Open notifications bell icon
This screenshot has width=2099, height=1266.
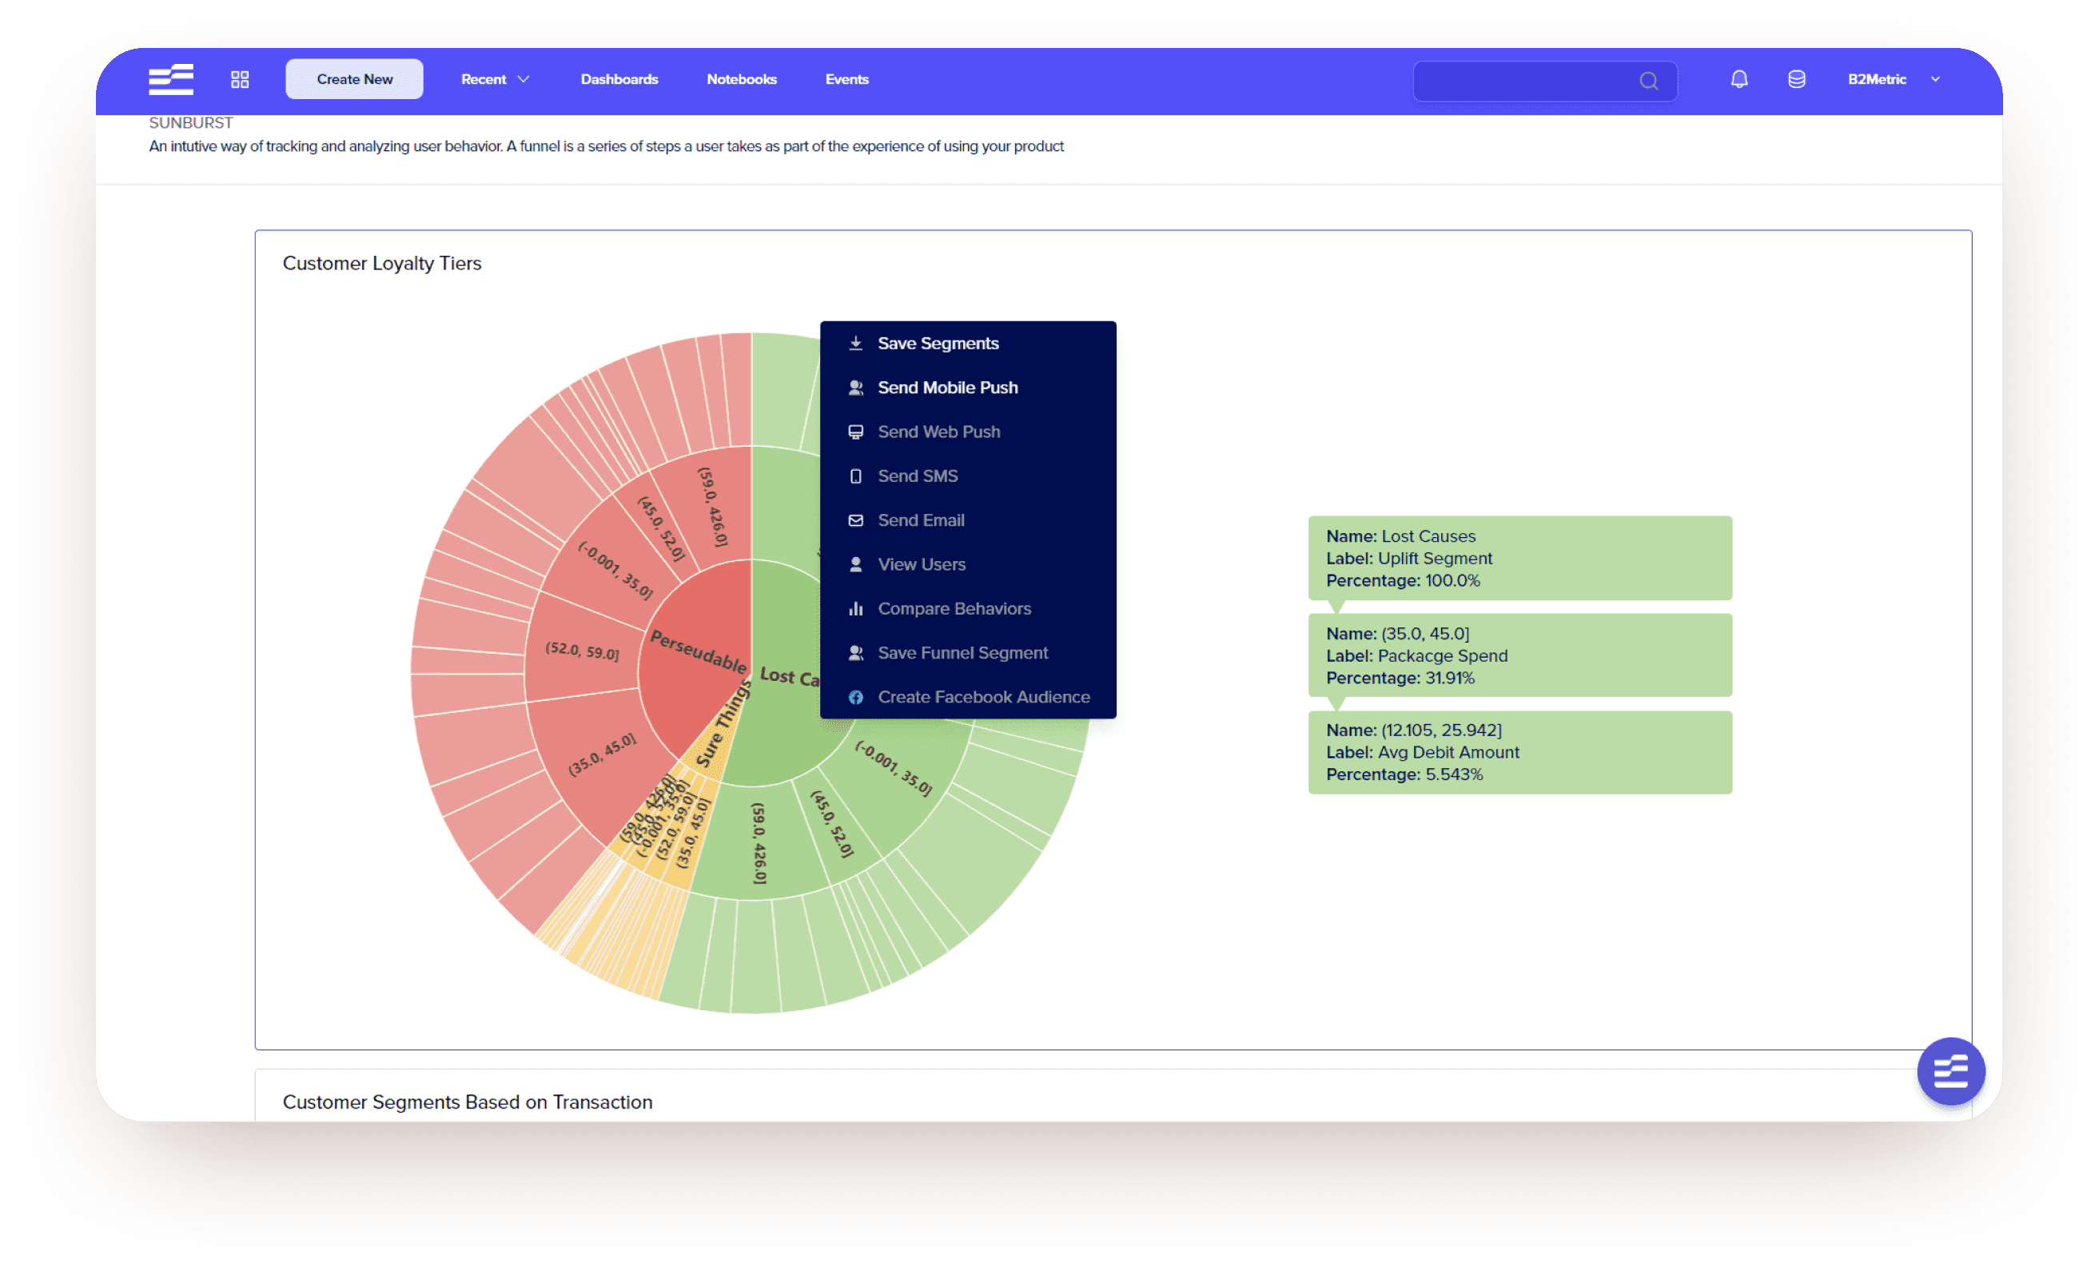pos(1739,79)
